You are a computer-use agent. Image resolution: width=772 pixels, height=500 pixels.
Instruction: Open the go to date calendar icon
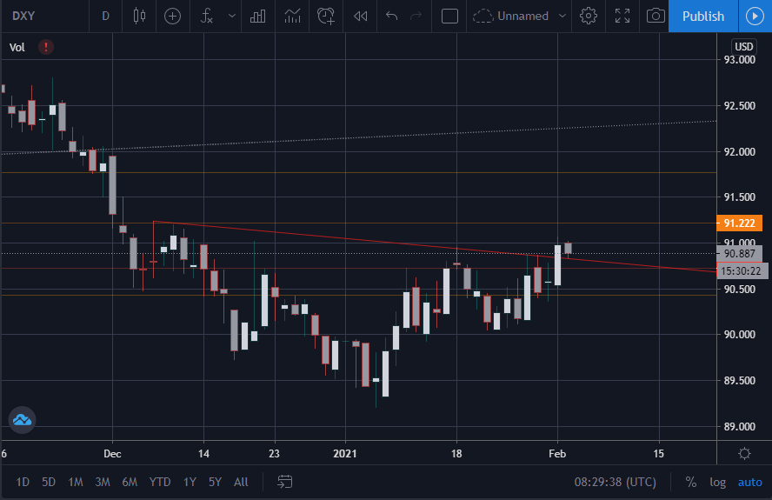pyautogui.click(x=285, y=482)
